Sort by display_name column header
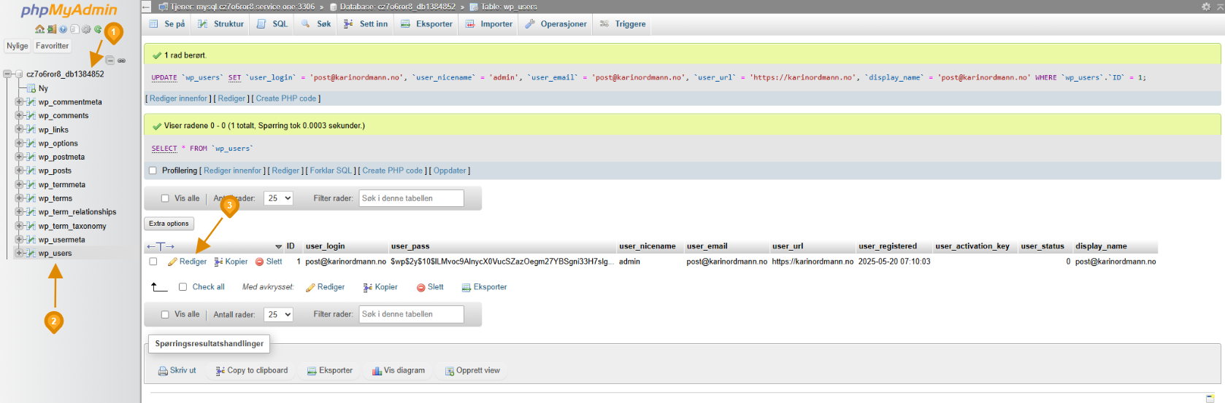The height and width of the screenshot is (403, 1225). click(x=1101, y=246)
